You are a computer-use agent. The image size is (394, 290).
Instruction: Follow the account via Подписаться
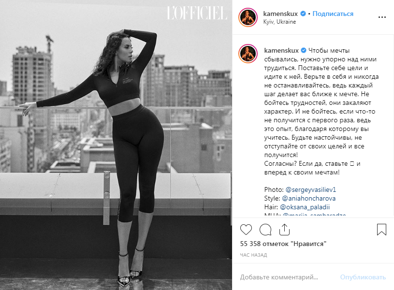coord(333,14)
